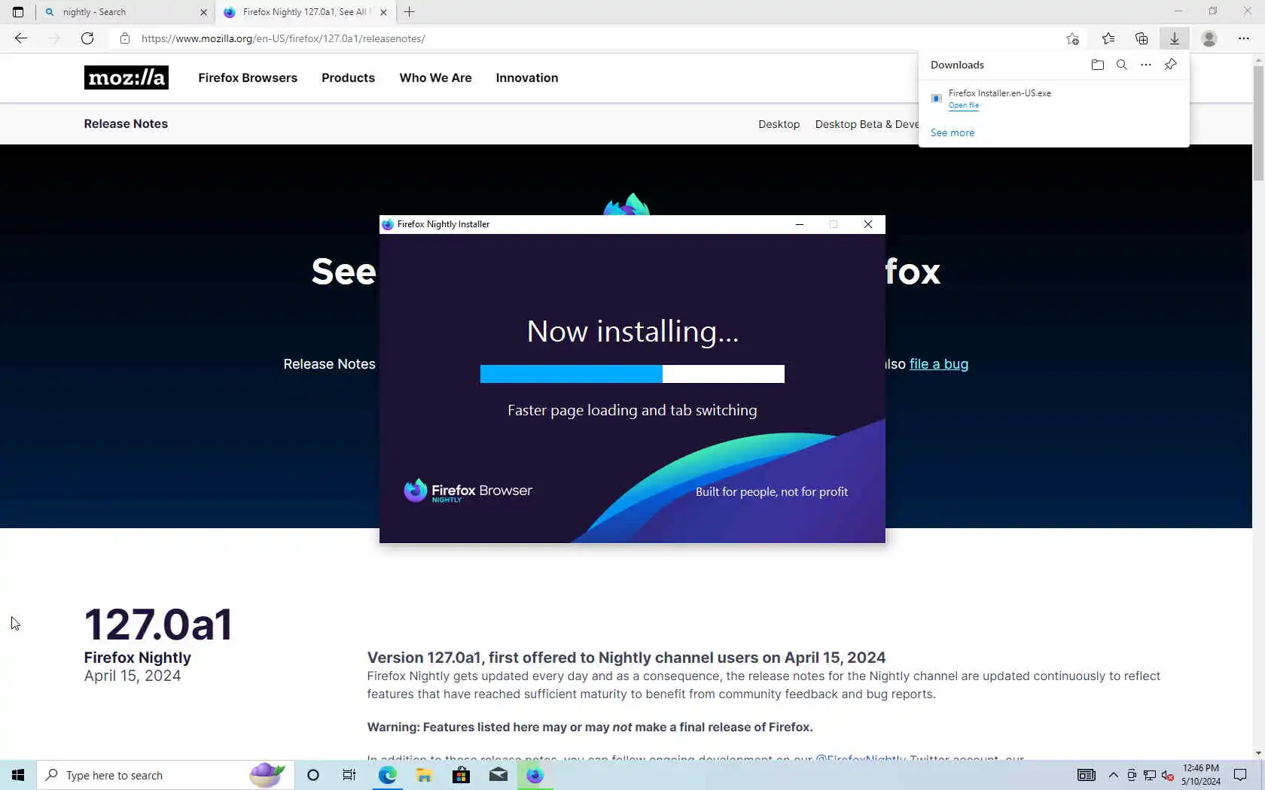The image size is (1265, 790).
Task: Toggle the Downloads toolbar button
Action: (1175, 38)
